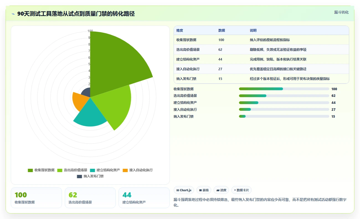Toggle the 纳入发布门禁 legend entry
The width and height of the screenshot is (360, 219).
90,176
